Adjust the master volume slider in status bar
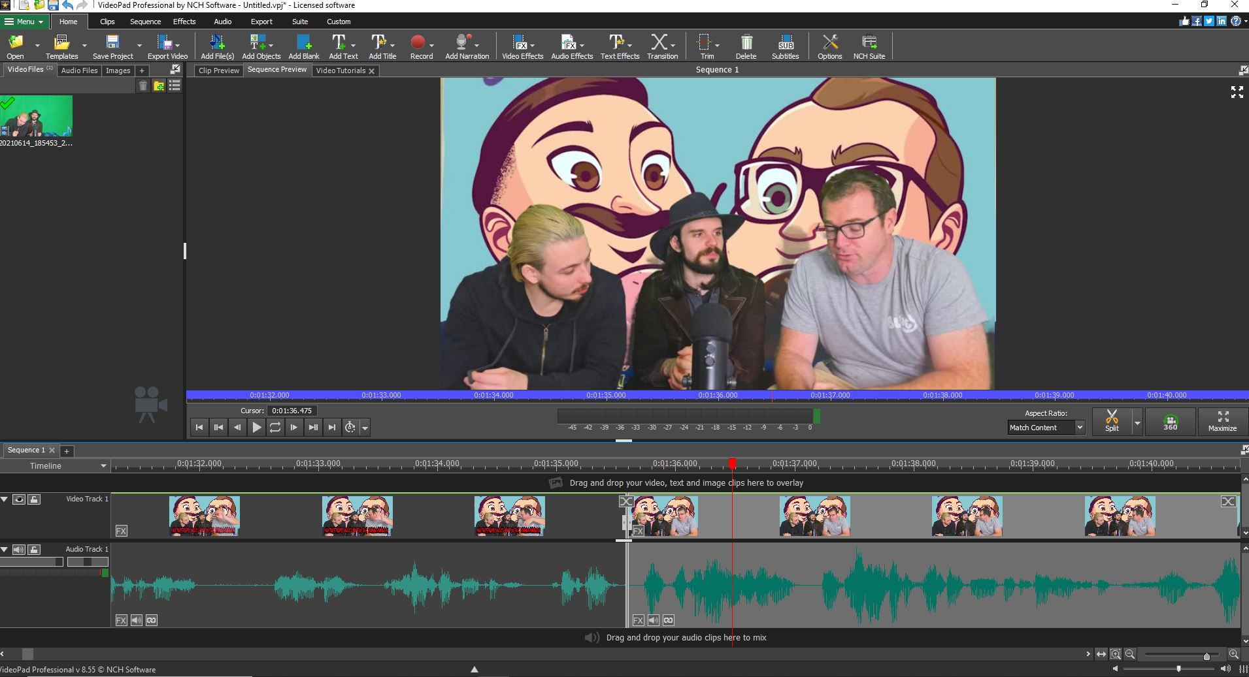Image resolution: width=1249 pixels, height=677 pixels. coord(1178,669)
